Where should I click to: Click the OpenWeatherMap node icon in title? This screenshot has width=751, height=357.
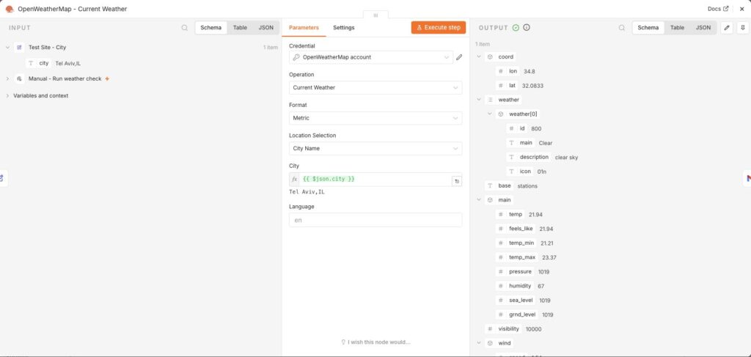(x=9, y=9)
